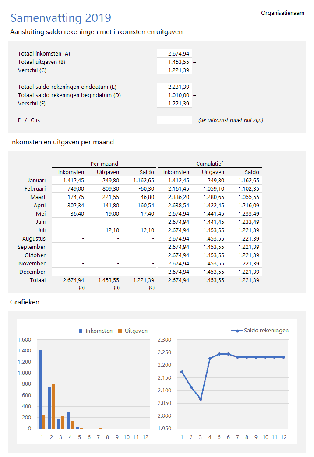Image resolution: width=314 pixels, height=457 pixels.
Task: Click the tall blue January income bar
Action: [40, 389]
